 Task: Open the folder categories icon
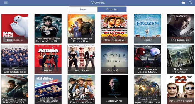pyautogui.click(x=183, y=2)
